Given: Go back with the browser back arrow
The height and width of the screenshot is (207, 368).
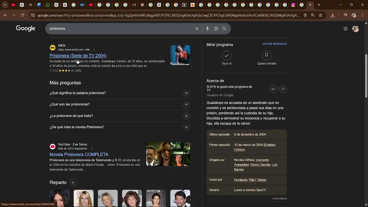Looking at the screenshot, I should [5, 15].
